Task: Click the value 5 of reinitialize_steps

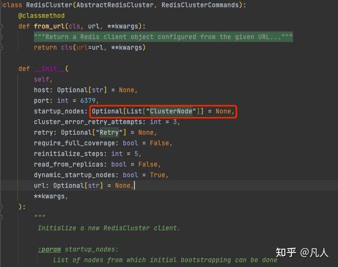Action: [136, 154]
